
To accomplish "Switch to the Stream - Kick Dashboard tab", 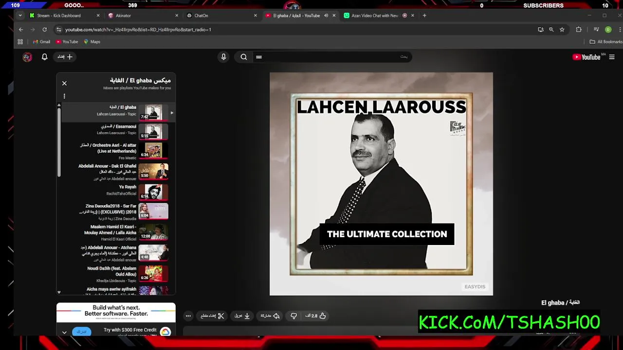I will (64, 16).
